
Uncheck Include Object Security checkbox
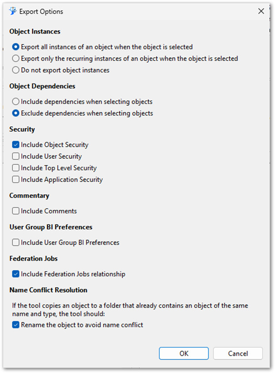[16, 145]
